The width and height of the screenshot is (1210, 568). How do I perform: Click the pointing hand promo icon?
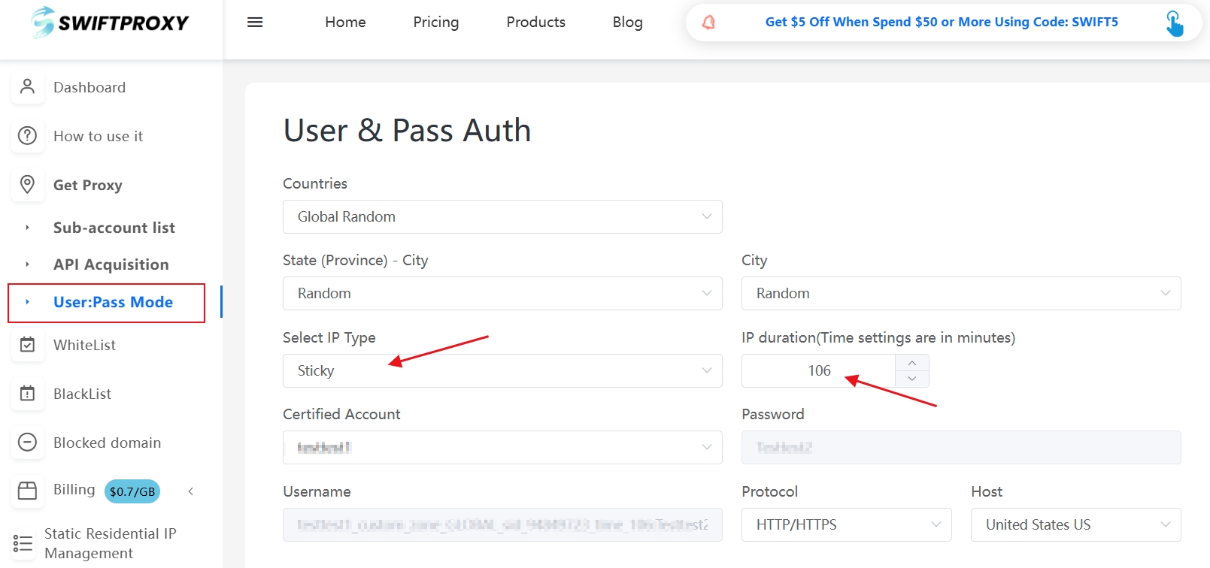(x=1174, y=23)
